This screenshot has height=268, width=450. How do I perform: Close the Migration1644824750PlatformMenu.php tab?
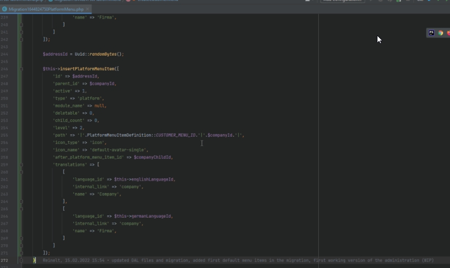click(88, 9)
